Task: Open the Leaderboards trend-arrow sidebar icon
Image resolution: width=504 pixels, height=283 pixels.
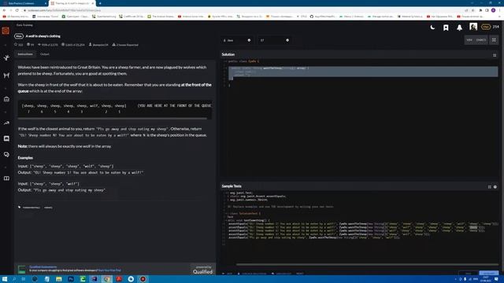Action: [6, 123]
